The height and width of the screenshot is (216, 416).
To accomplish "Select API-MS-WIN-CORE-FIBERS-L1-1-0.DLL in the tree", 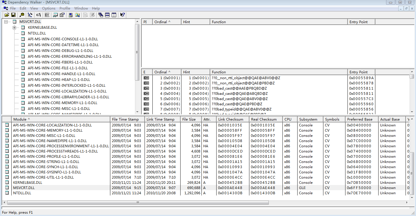I will 60,62.
